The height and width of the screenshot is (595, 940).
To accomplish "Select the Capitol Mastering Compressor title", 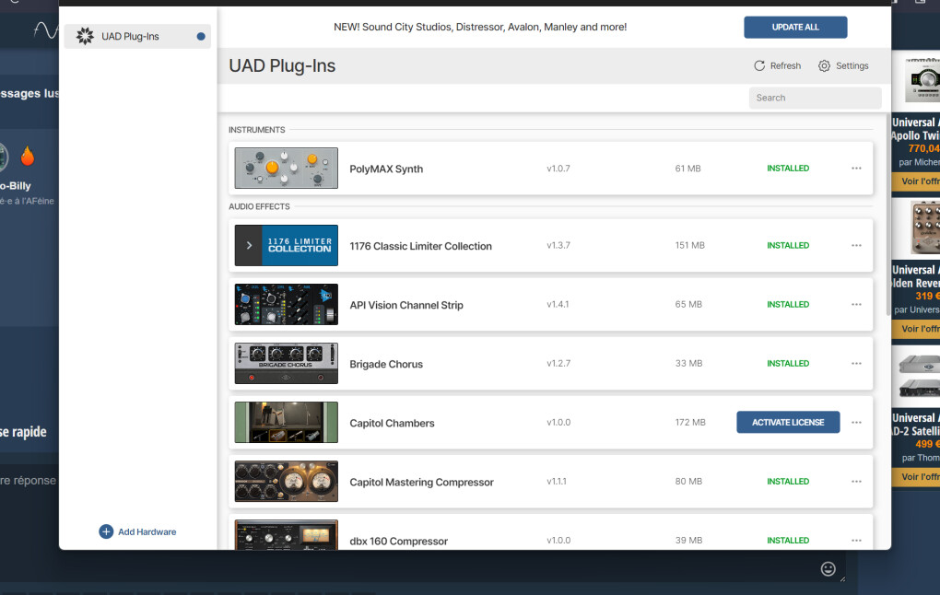I will pyautogui.click(x=421, y=483).
